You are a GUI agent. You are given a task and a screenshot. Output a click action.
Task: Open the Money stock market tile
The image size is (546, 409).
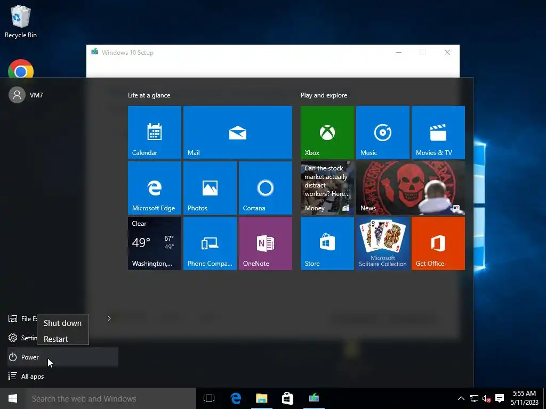point(327,188)
